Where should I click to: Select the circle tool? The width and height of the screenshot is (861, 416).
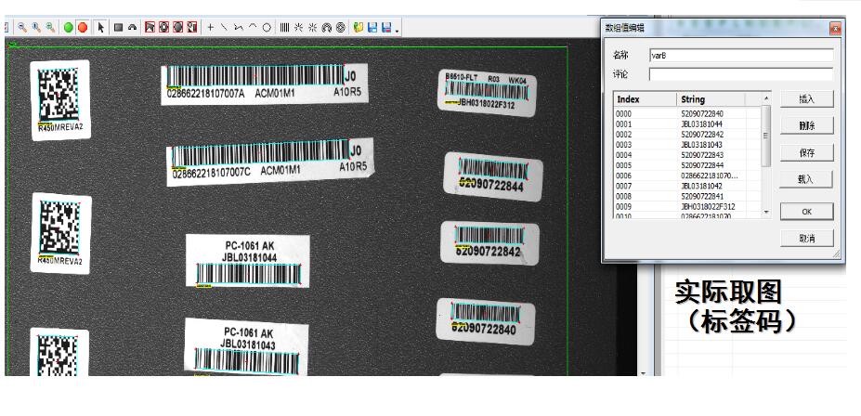pyautogui.click(x=267, y=27)
